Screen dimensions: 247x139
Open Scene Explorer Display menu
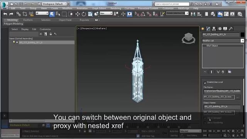[25, 29]
